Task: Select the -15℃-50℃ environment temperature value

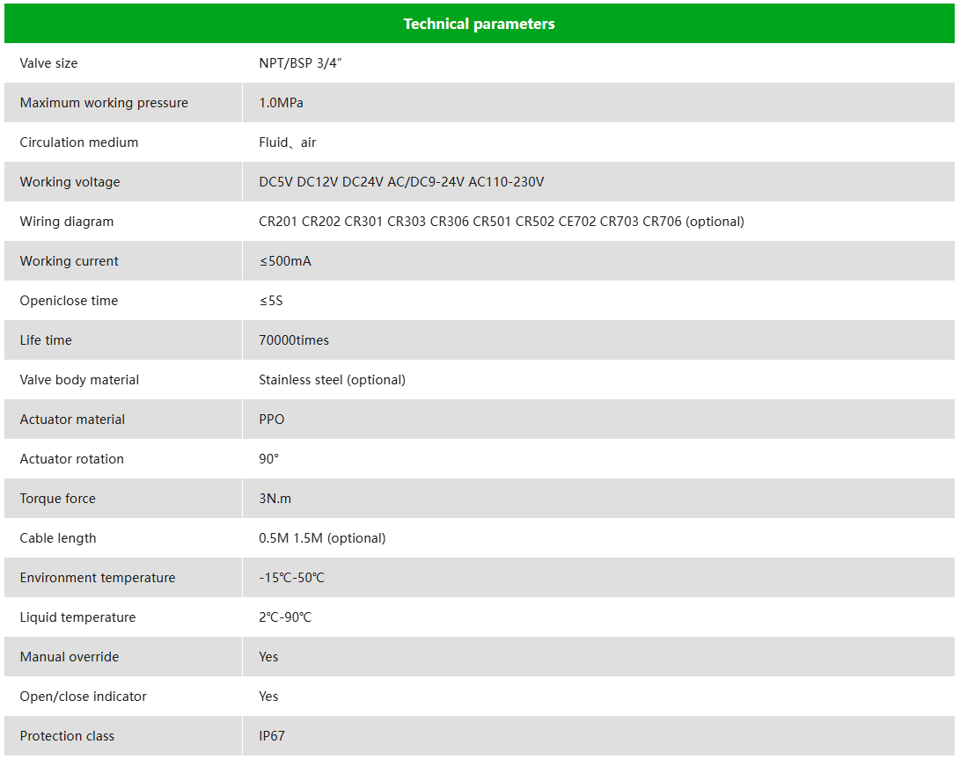Action: point(291,578)
